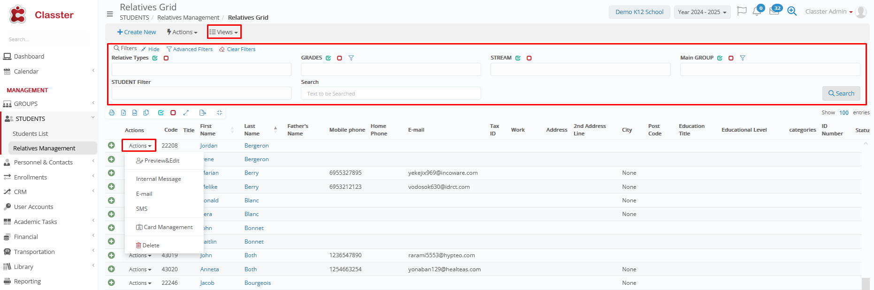The width and height of the screenshot is (874, 290).
Task: Open Actions dropdown for row 43020
Action: pyautogui.click(x=140, y=269)
